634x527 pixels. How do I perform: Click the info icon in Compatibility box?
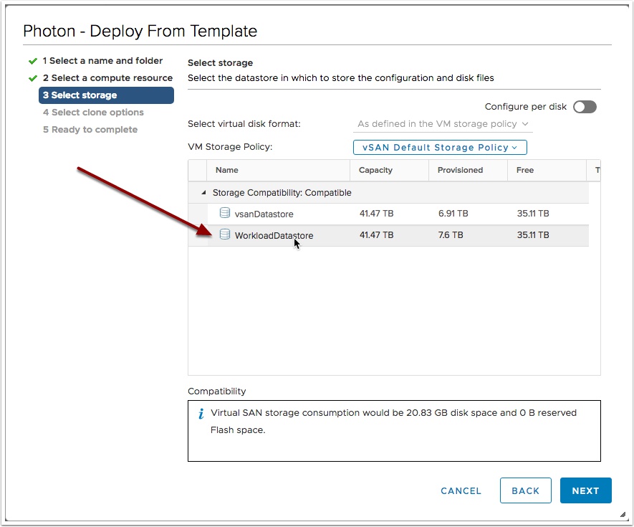coord(201,413)
